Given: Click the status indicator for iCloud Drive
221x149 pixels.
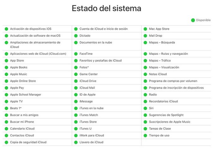Looking at the screenshot, I should point(76,81).
